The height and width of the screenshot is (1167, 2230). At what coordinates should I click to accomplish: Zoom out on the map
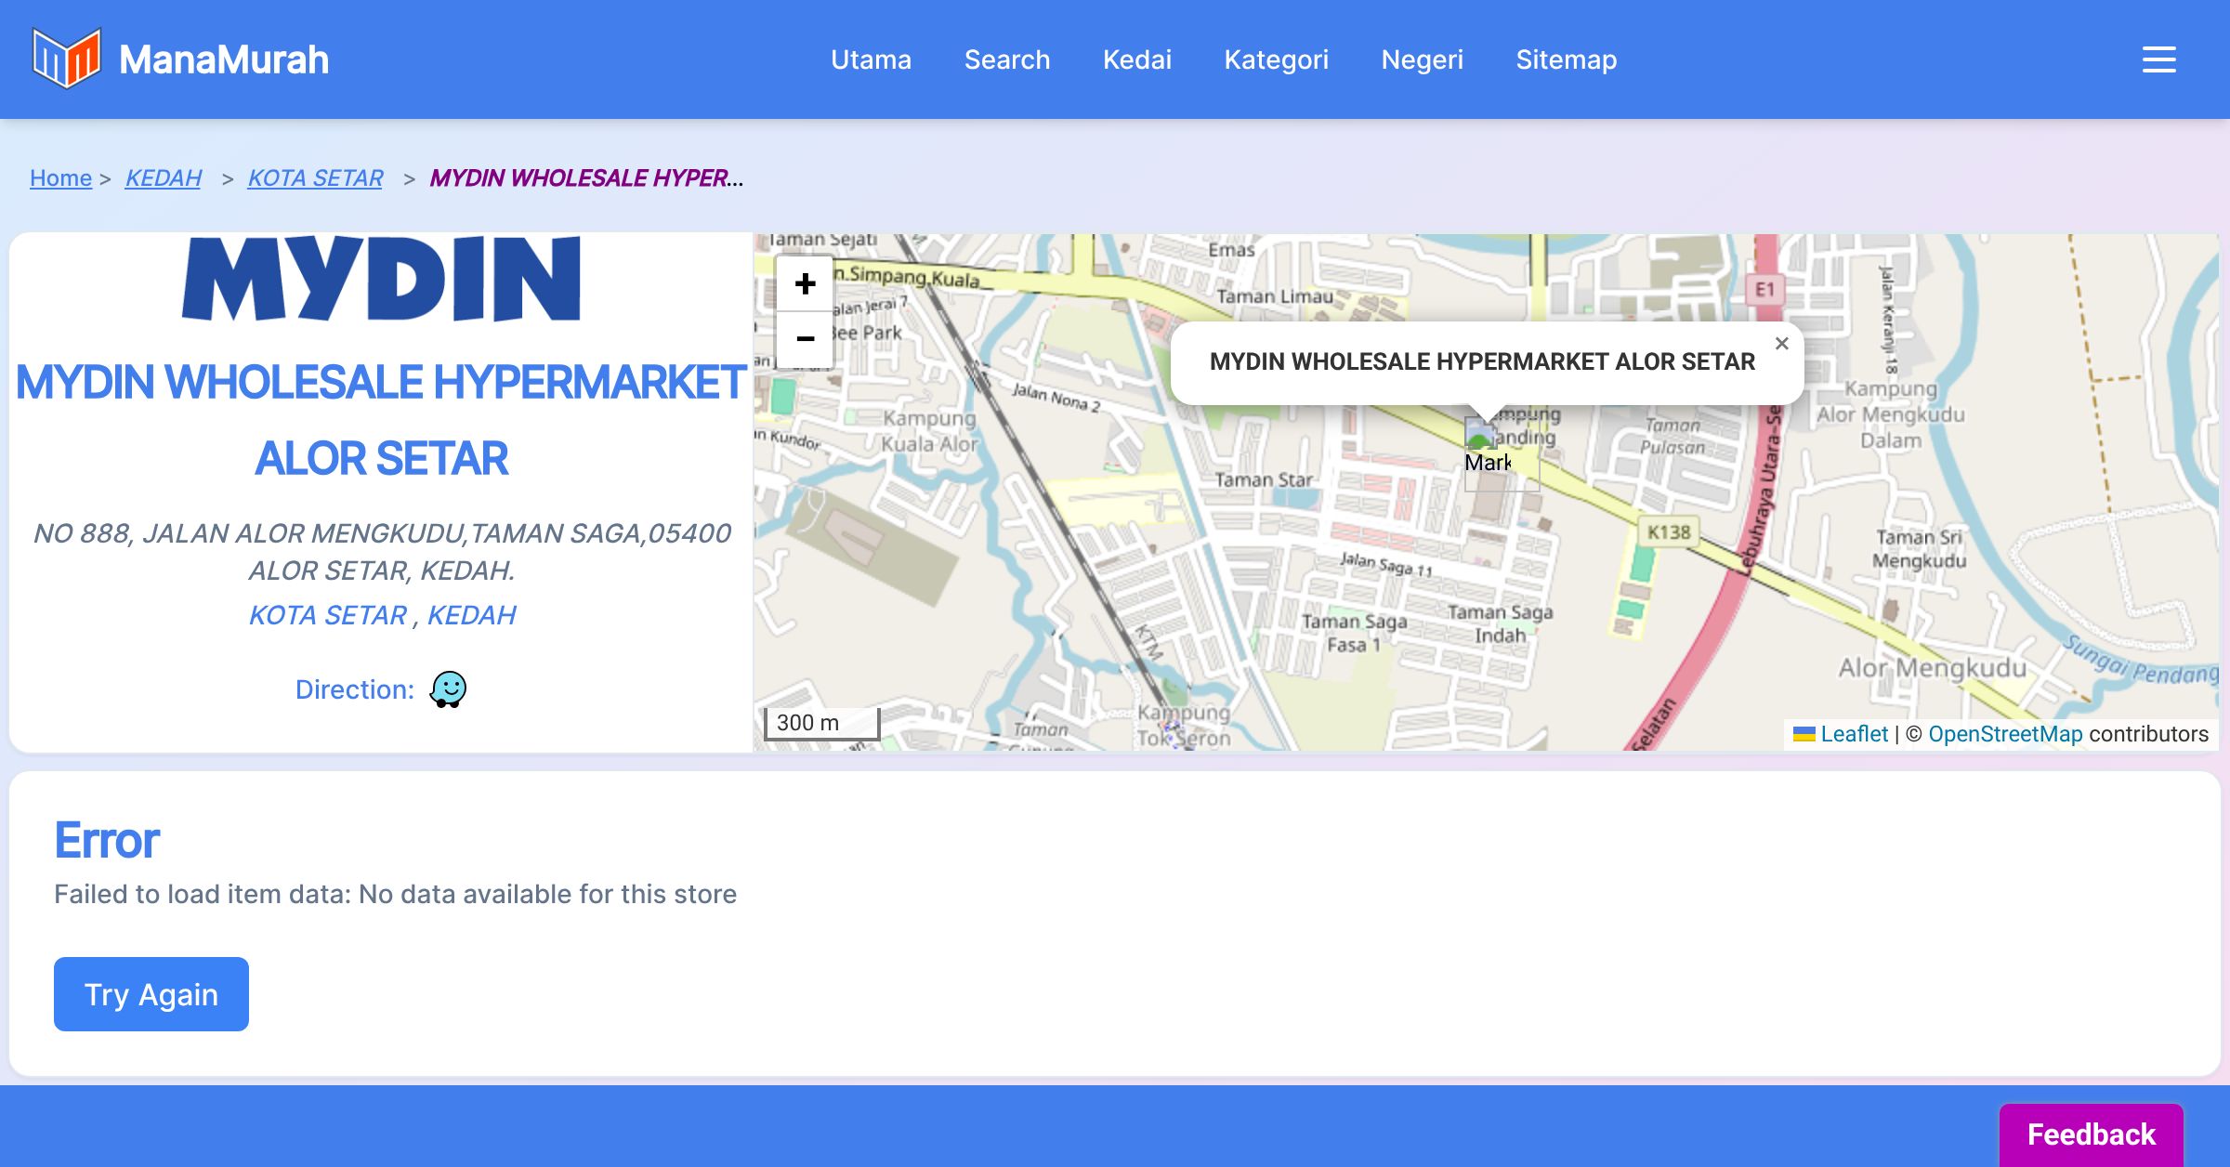coord(805,339)
